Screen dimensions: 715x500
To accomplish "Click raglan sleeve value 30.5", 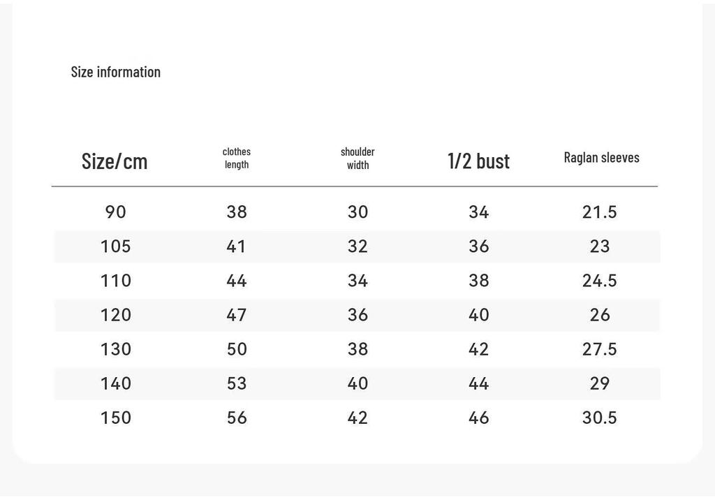I will (600, 418).
